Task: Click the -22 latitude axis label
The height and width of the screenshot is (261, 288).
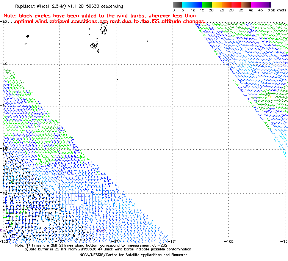Action: pos(3,63)
